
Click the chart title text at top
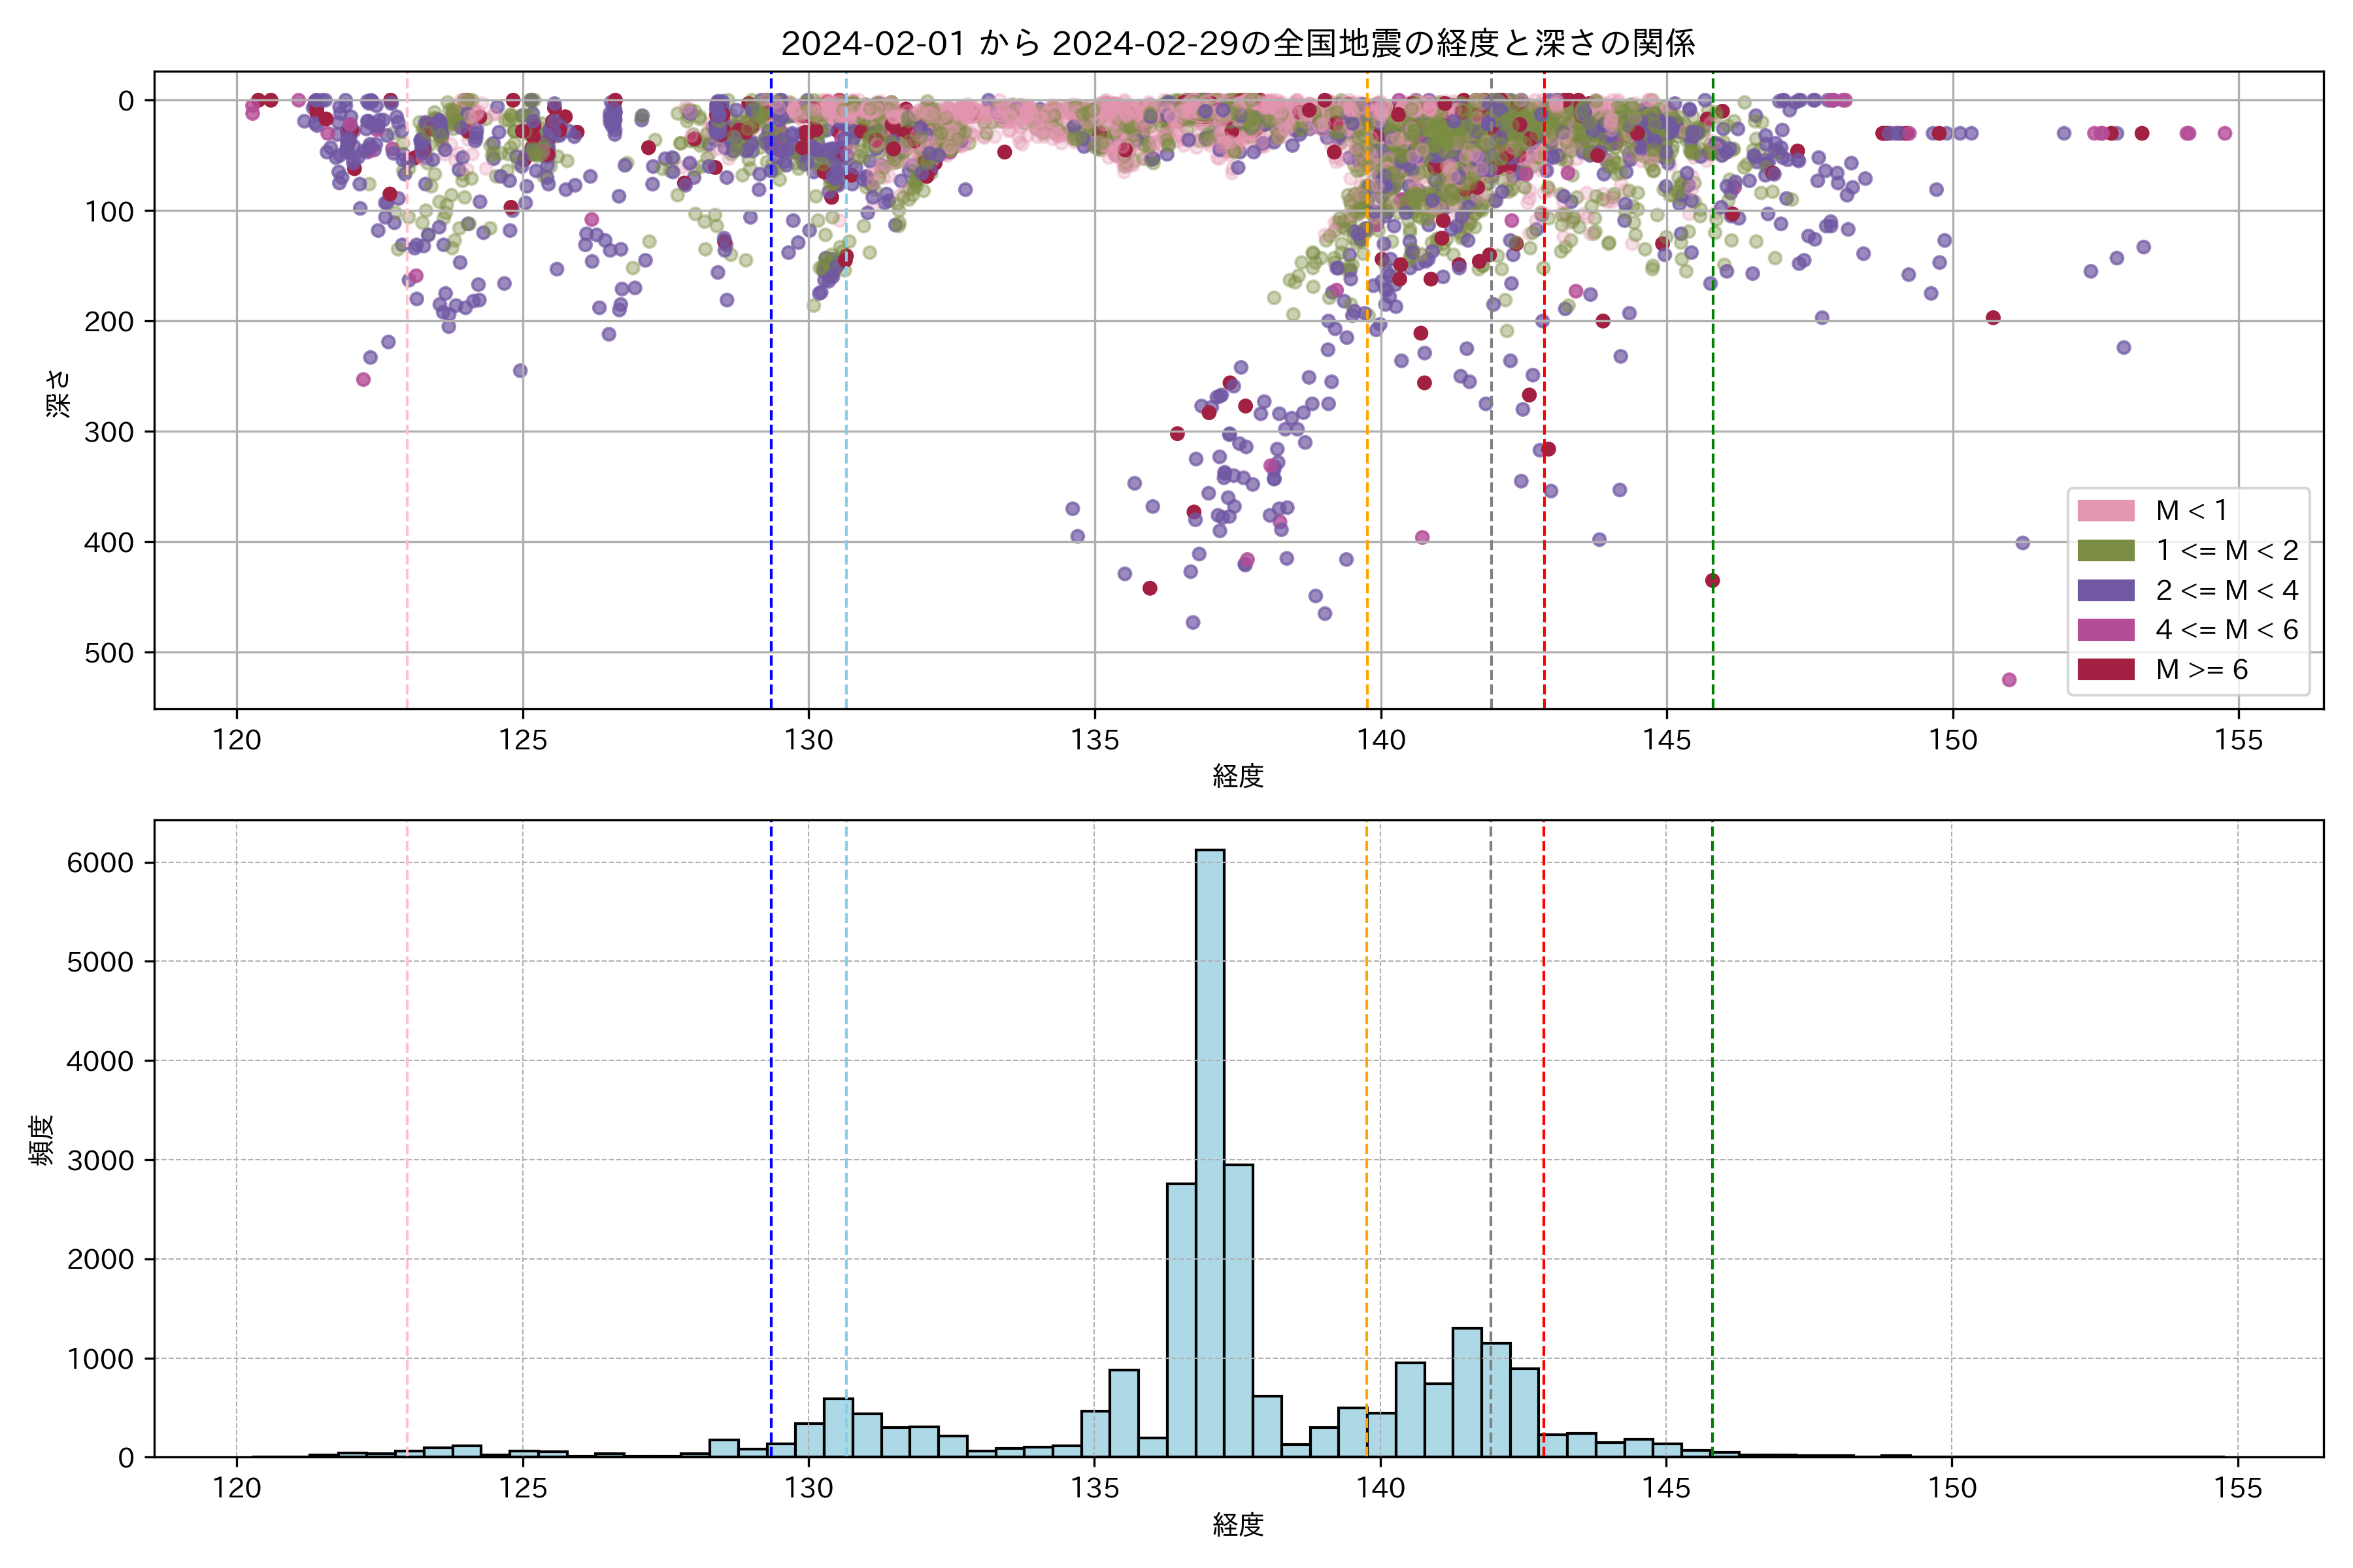(x=1237, y=43)
